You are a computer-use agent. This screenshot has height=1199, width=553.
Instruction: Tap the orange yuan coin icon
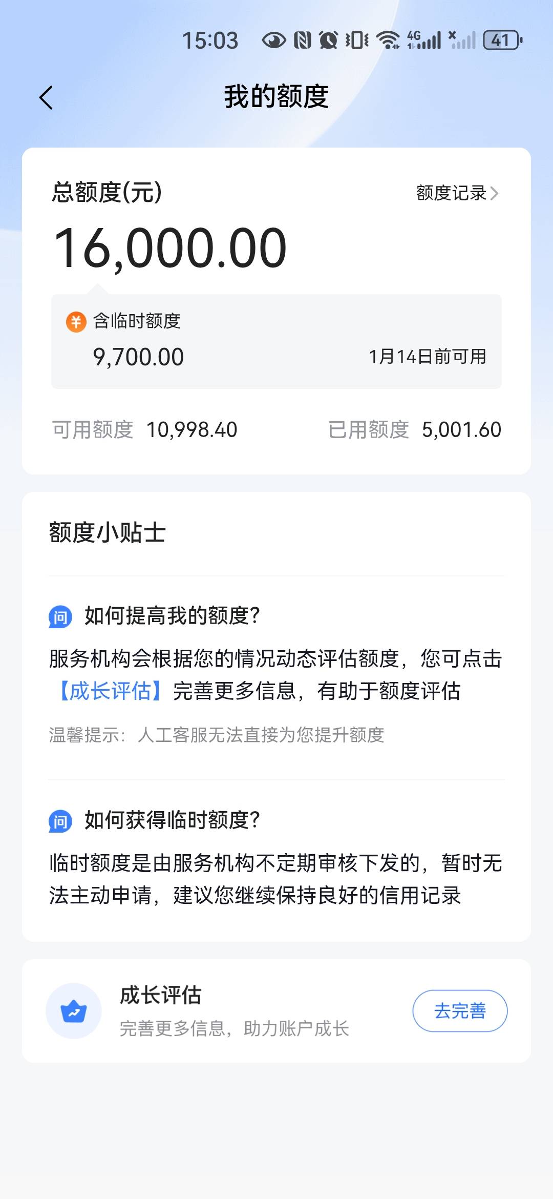(x=76, y=322)
